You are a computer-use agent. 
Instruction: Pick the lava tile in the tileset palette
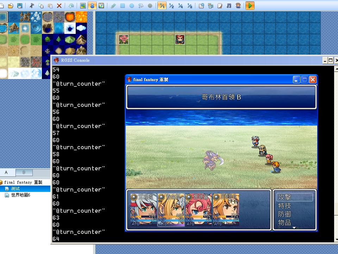click(x=81, y=17)
